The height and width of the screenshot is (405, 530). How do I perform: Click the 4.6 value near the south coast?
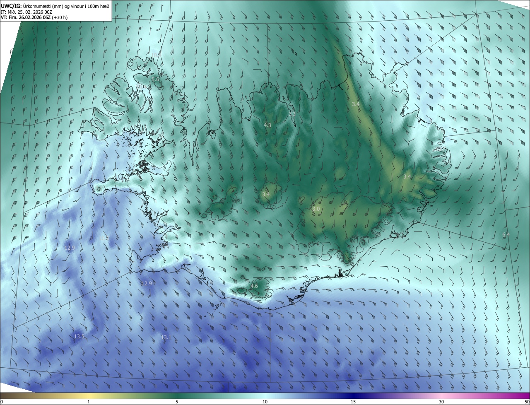point(254,286)
